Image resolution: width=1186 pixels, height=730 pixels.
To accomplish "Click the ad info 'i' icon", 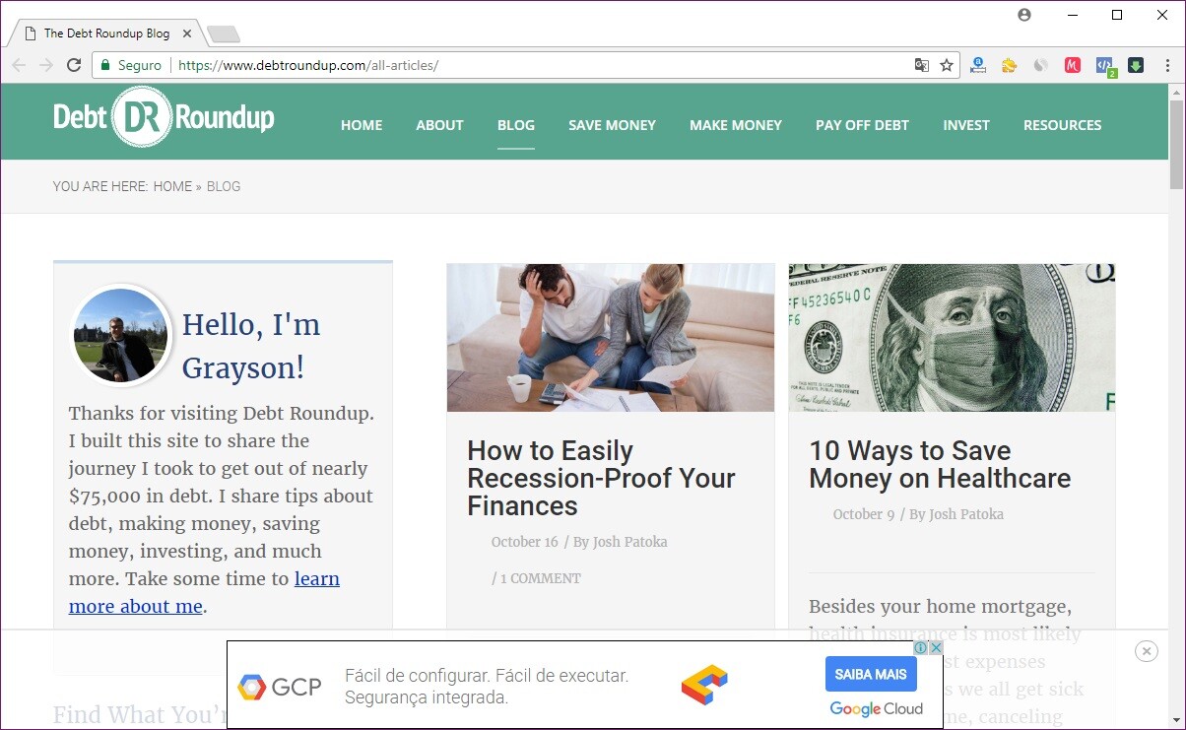I will point(920,647).
